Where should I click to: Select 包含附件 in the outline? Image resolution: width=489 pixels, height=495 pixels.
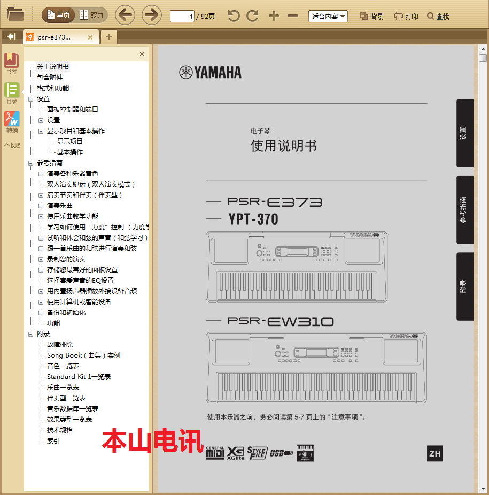click(50, 78)
